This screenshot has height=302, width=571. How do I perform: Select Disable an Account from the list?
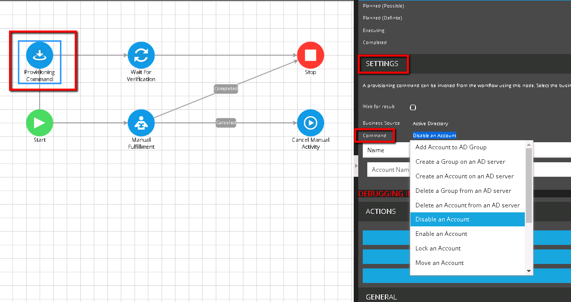(x=442, y=219)
